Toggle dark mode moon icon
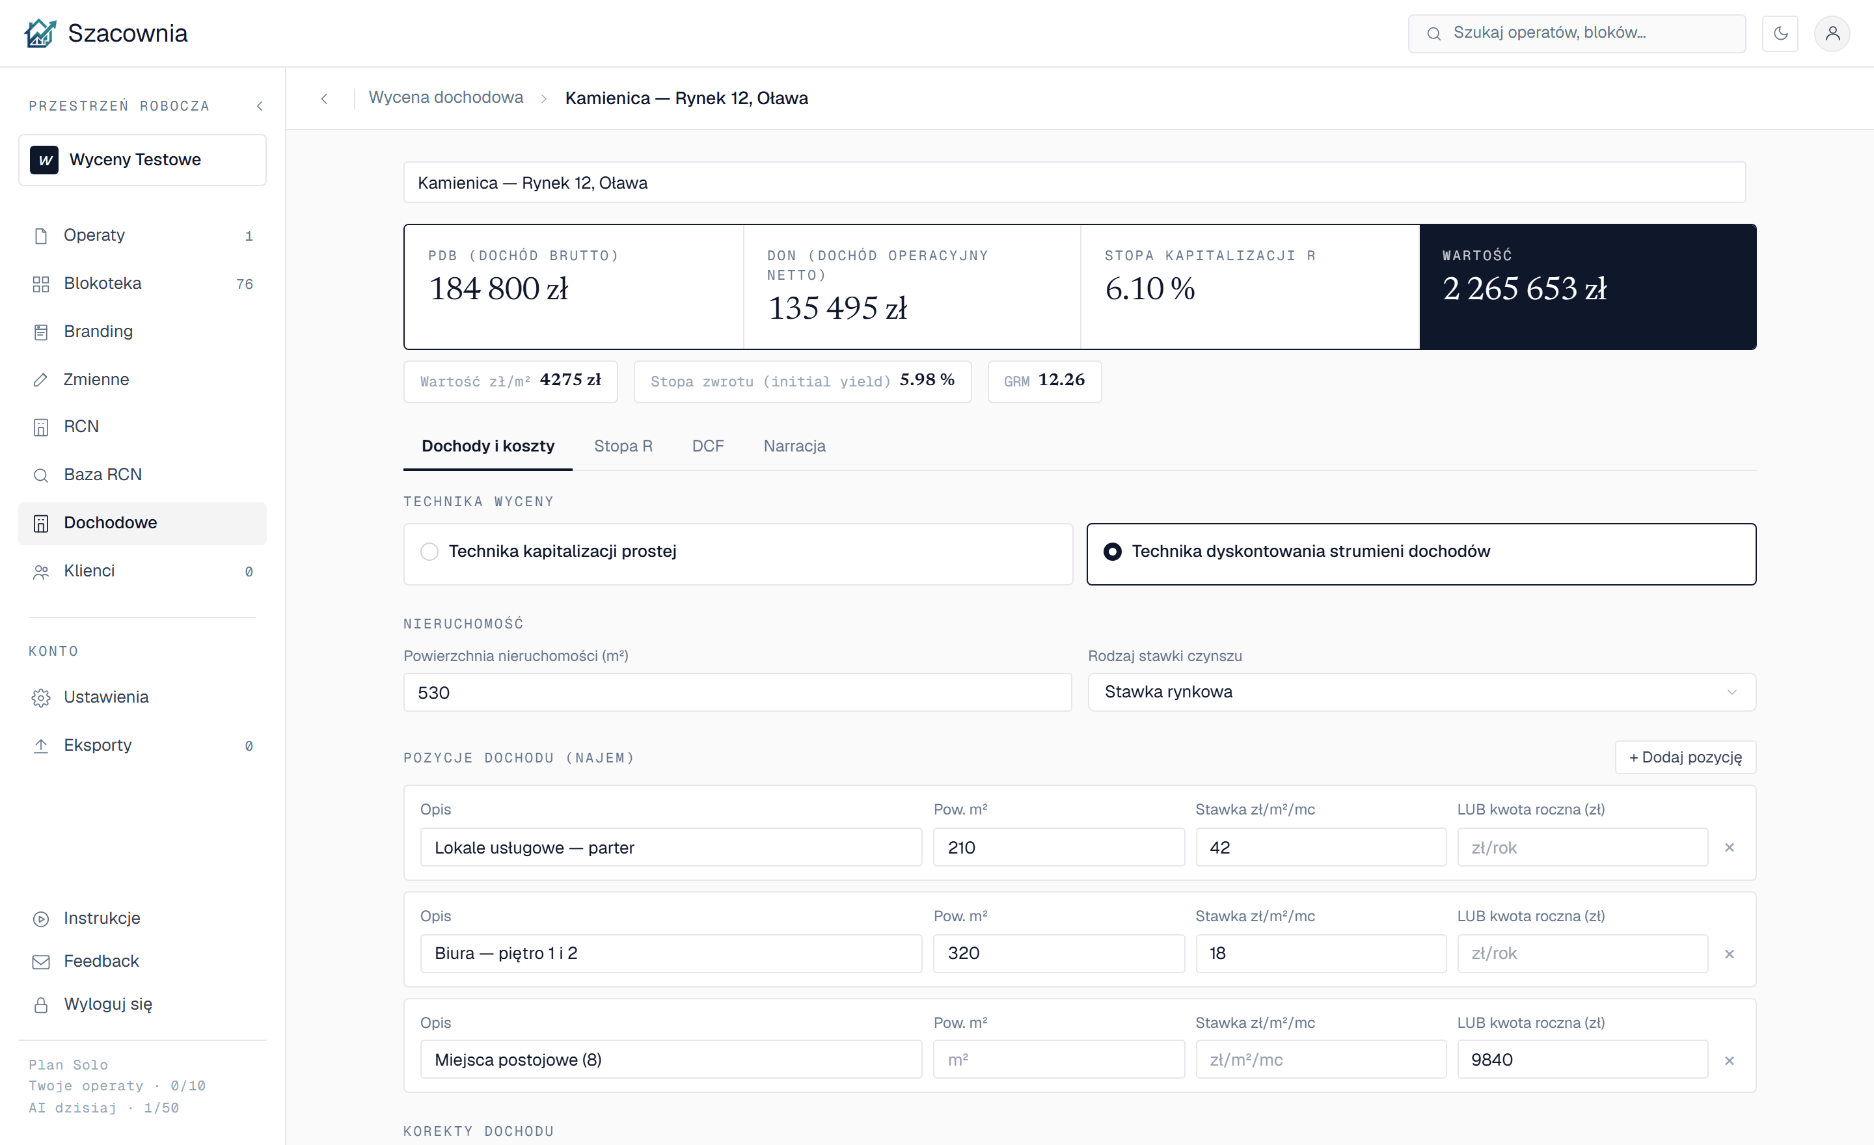 point(1780,33)
